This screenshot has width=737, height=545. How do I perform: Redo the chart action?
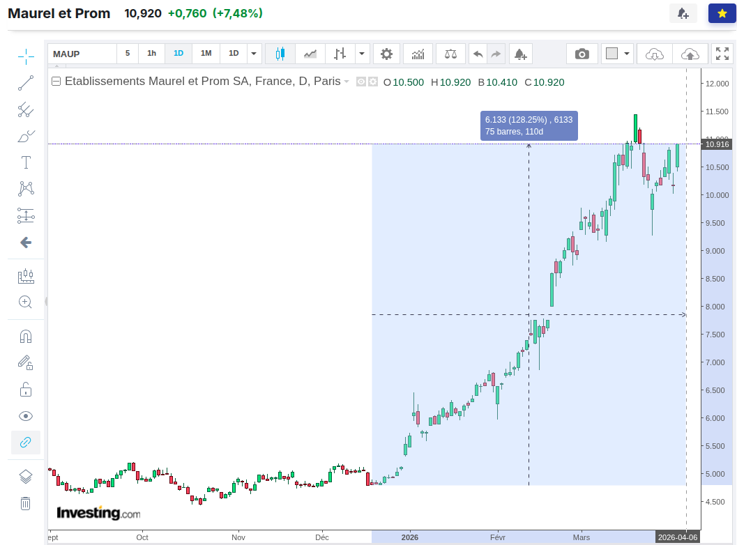click(x=496, y=54)
